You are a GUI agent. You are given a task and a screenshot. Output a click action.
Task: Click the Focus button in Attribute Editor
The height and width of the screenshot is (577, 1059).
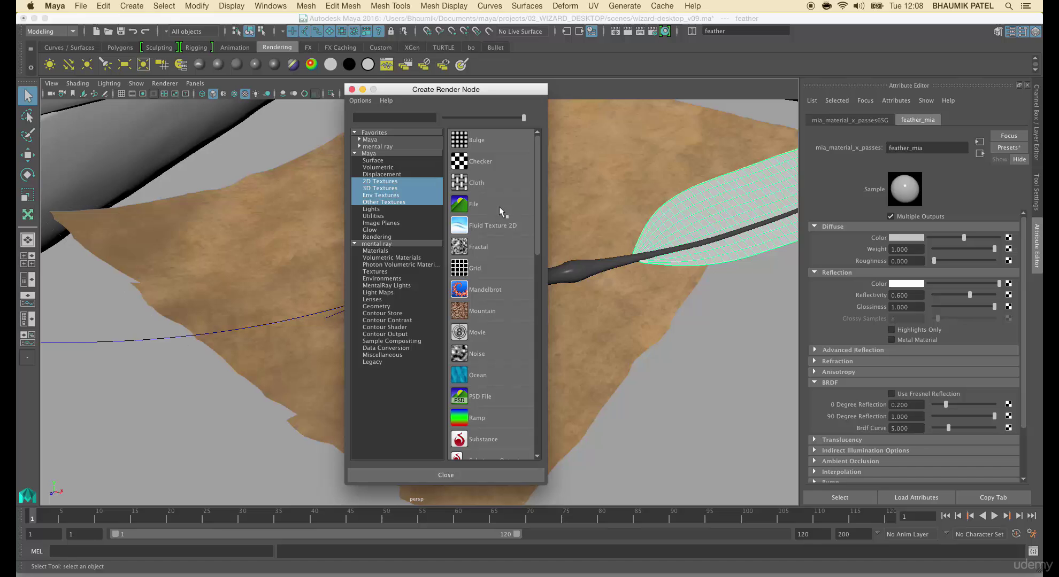1009,136
